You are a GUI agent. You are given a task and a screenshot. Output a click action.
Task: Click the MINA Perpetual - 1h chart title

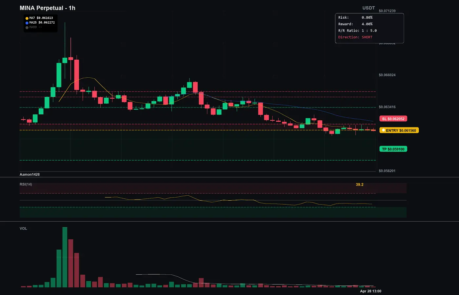coord(48,8)
